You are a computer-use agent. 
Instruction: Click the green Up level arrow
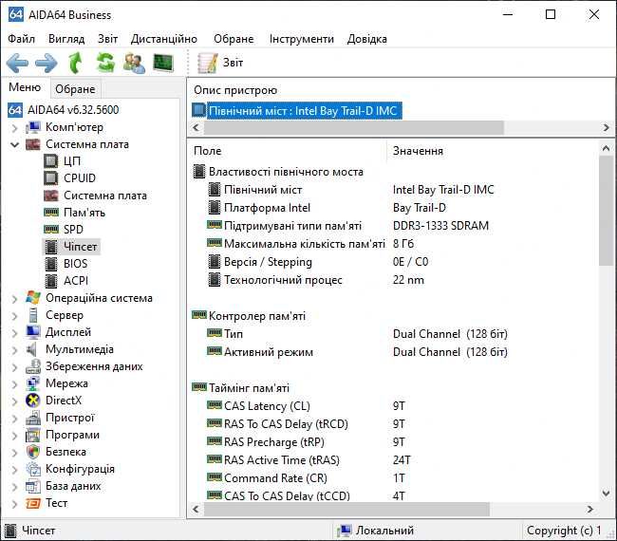[75, 63]
